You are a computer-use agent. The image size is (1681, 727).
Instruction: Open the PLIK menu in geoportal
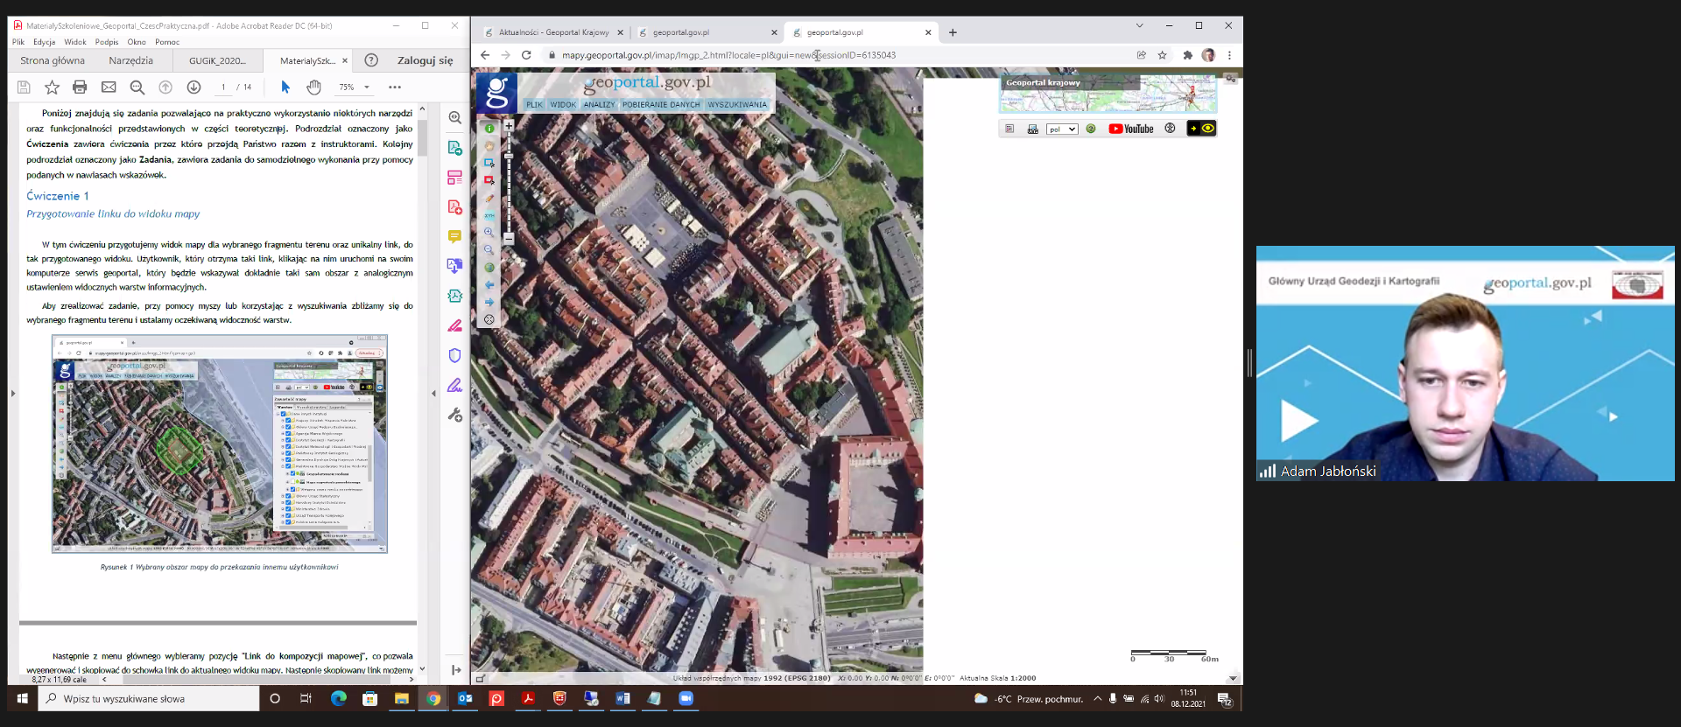click(x=535, y=104)
